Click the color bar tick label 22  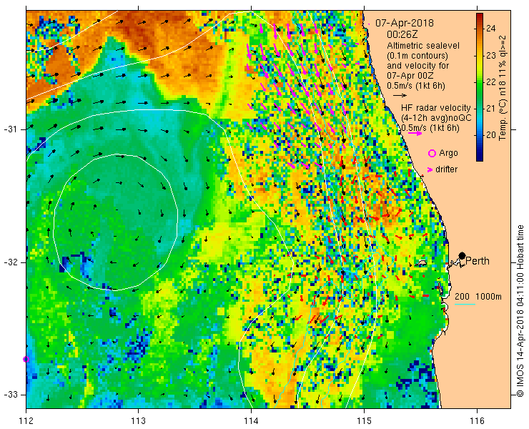[x=491, y=82]
